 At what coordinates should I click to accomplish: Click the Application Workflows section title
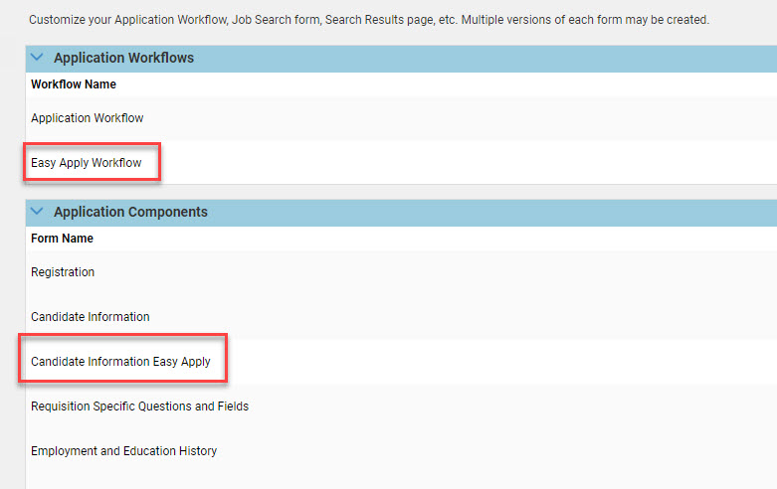click(123, 58)
